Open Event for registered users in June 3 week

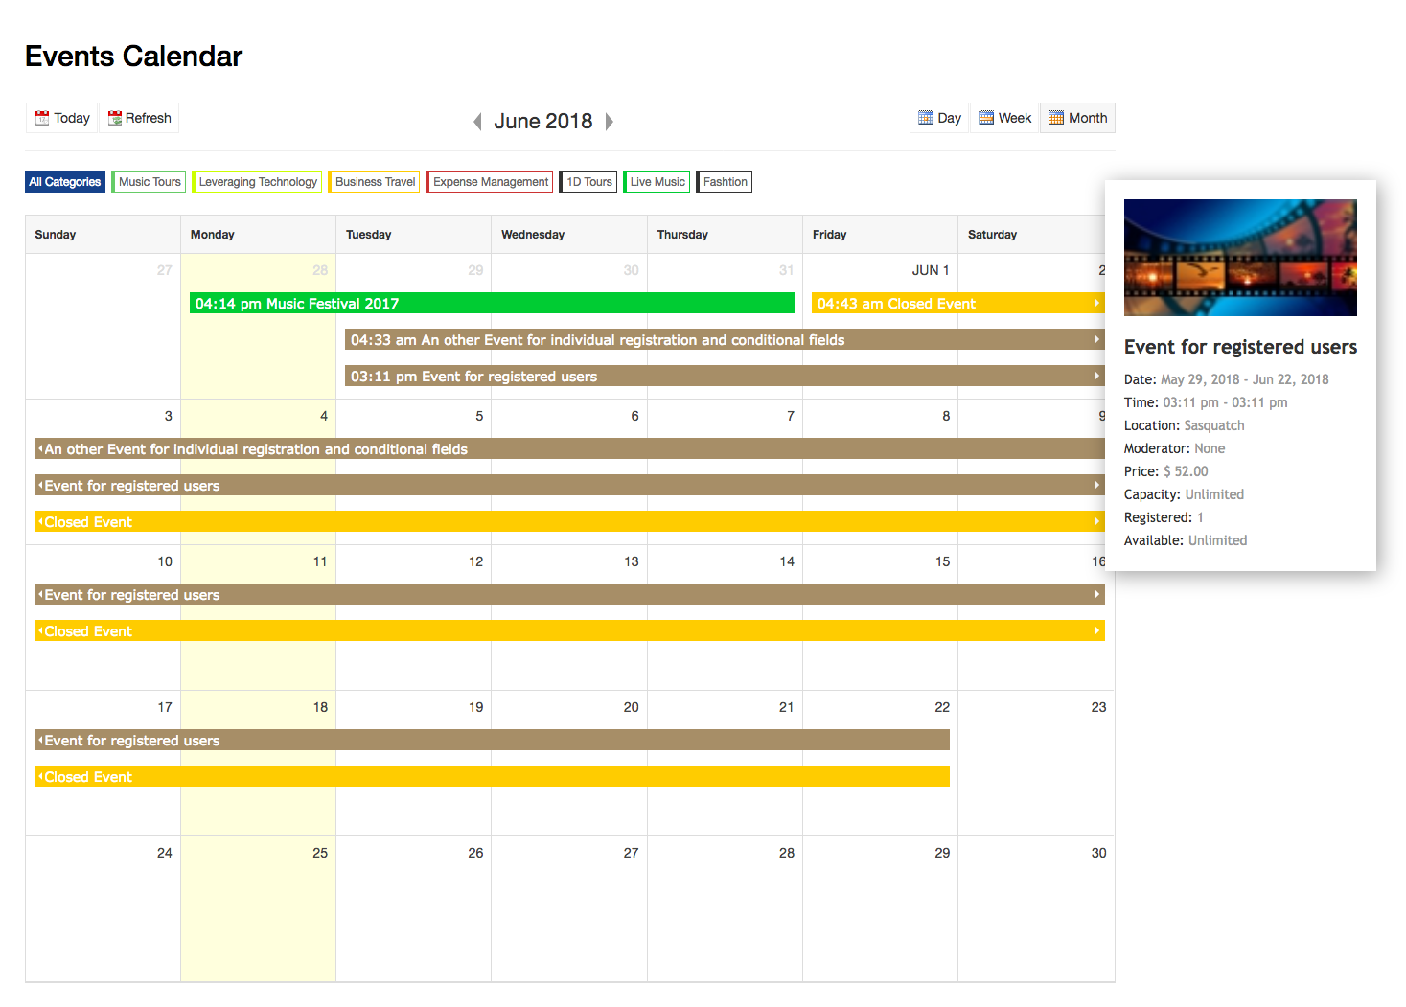coord(569,486)
